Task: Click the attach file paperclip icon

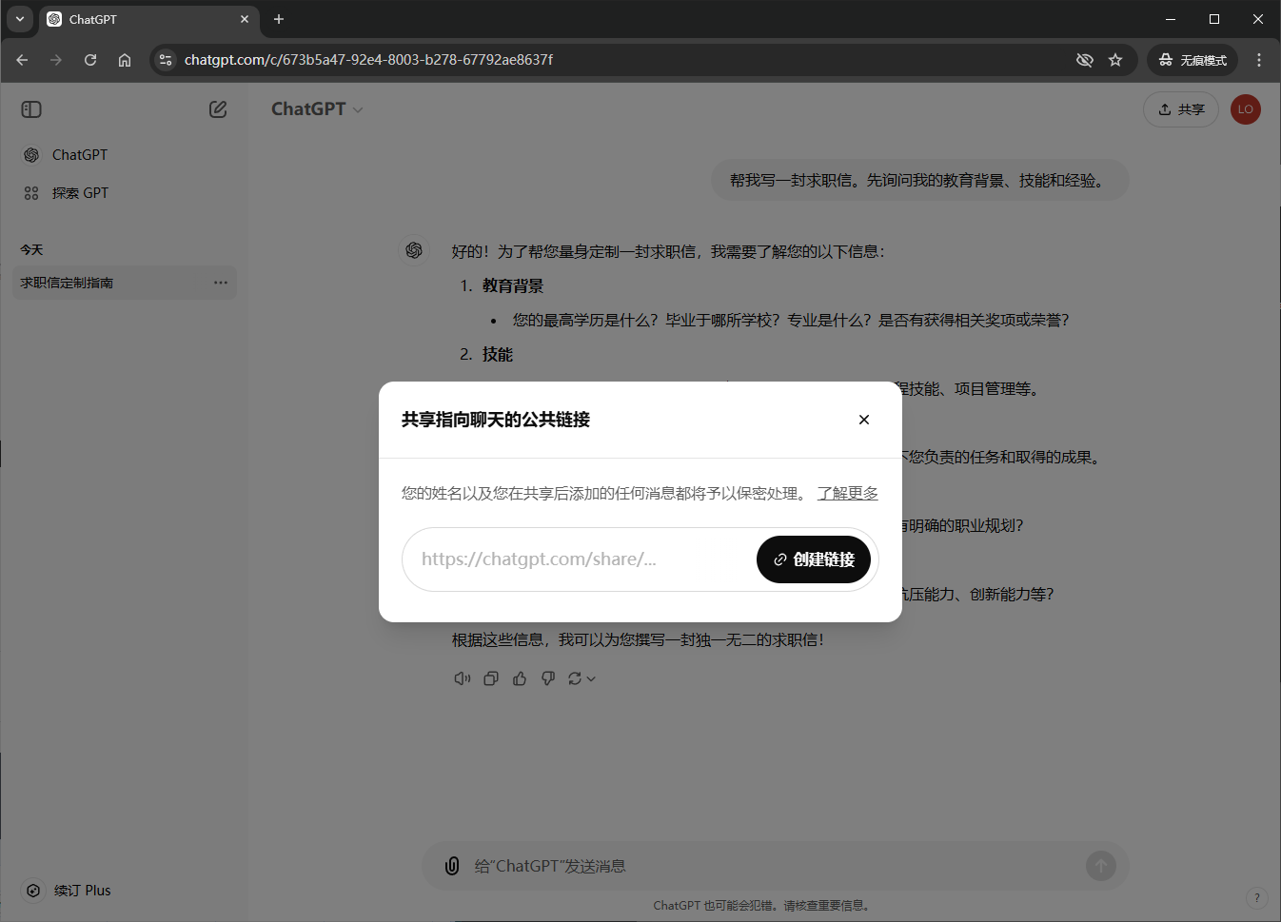Action: pyautogui.click(x=452, y=866)
